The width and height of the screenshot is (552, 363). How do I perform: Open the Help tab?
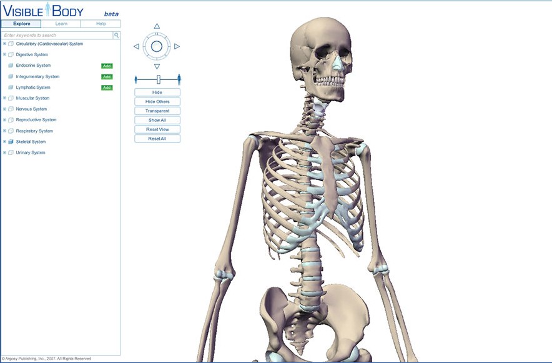[x=101, y=24]
